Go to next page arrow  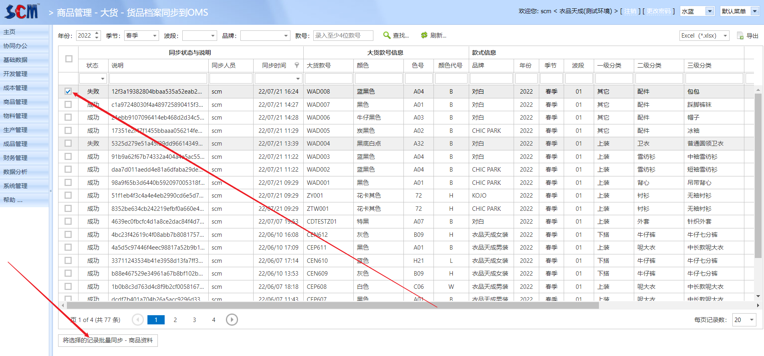pyautogui.click(x=232, y=320)
